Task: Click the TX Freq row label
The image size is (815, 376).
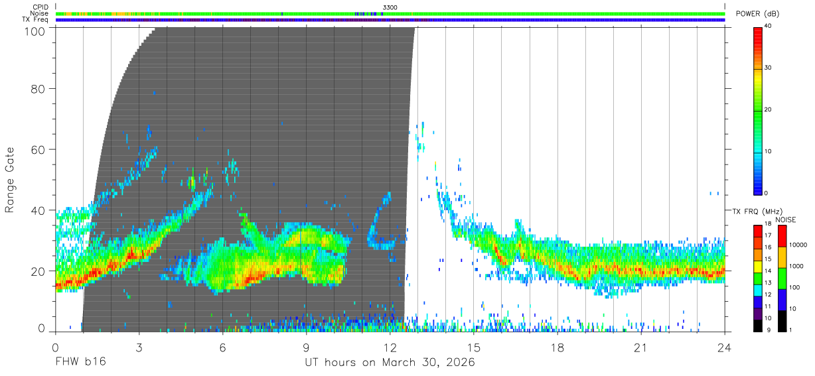Action: [x=37, y=20]
